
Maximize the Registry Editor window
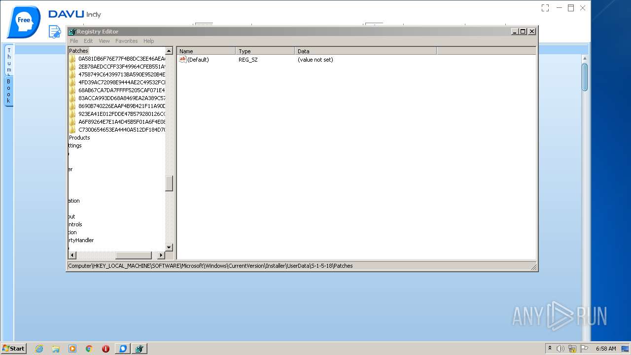(x=523, y=31)
